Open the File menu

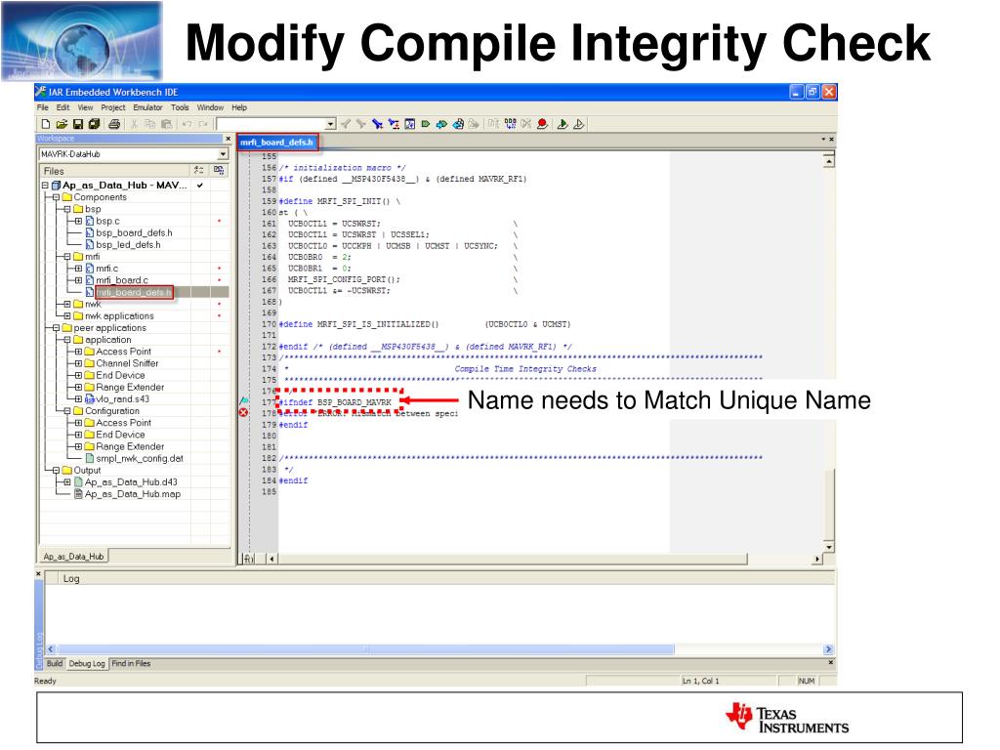[43, 107]
